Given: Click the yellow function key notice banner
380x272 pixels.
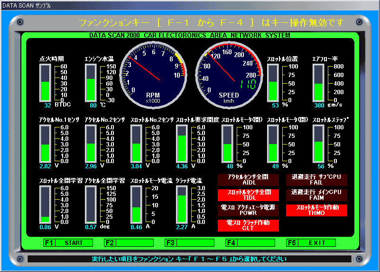Looking at the screenshot, I should click(x=211, y=23).
